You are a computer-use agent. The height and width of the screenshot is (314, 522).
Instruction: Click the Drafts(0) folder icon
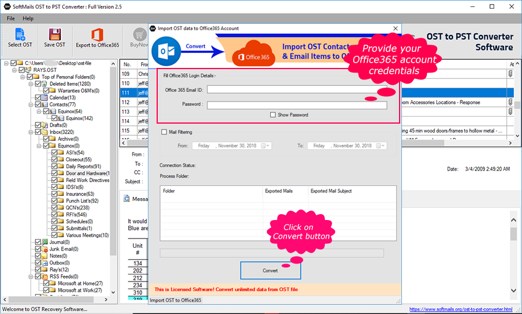[45, 125]
